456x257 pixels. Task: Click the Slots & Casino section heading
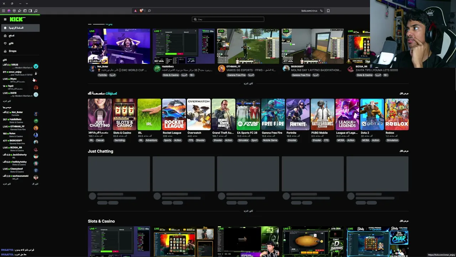pyautogui.click(x=101, y=221)
